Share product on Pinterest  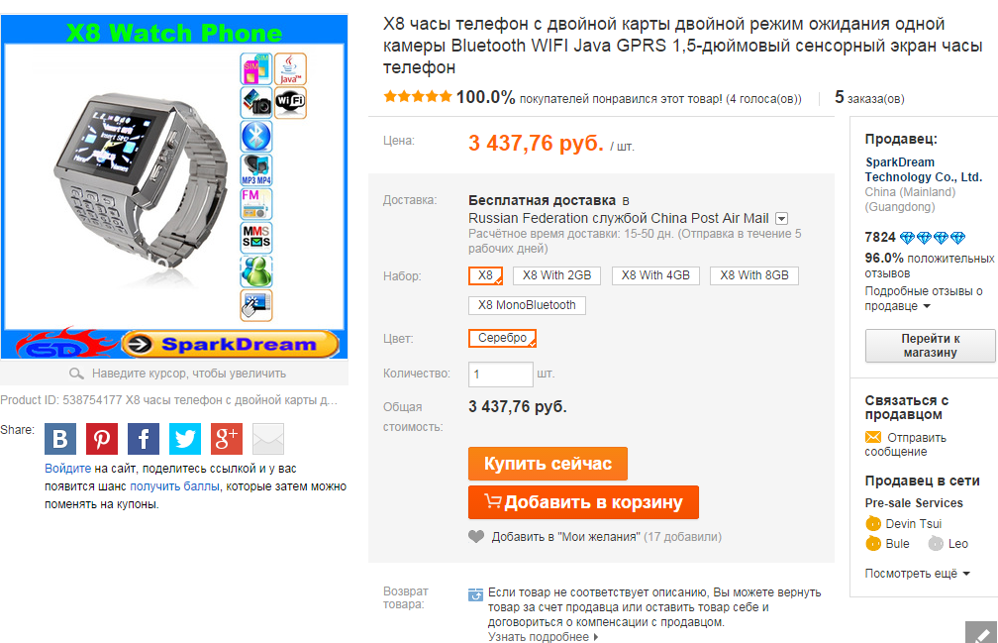click(x=102, y=439)
